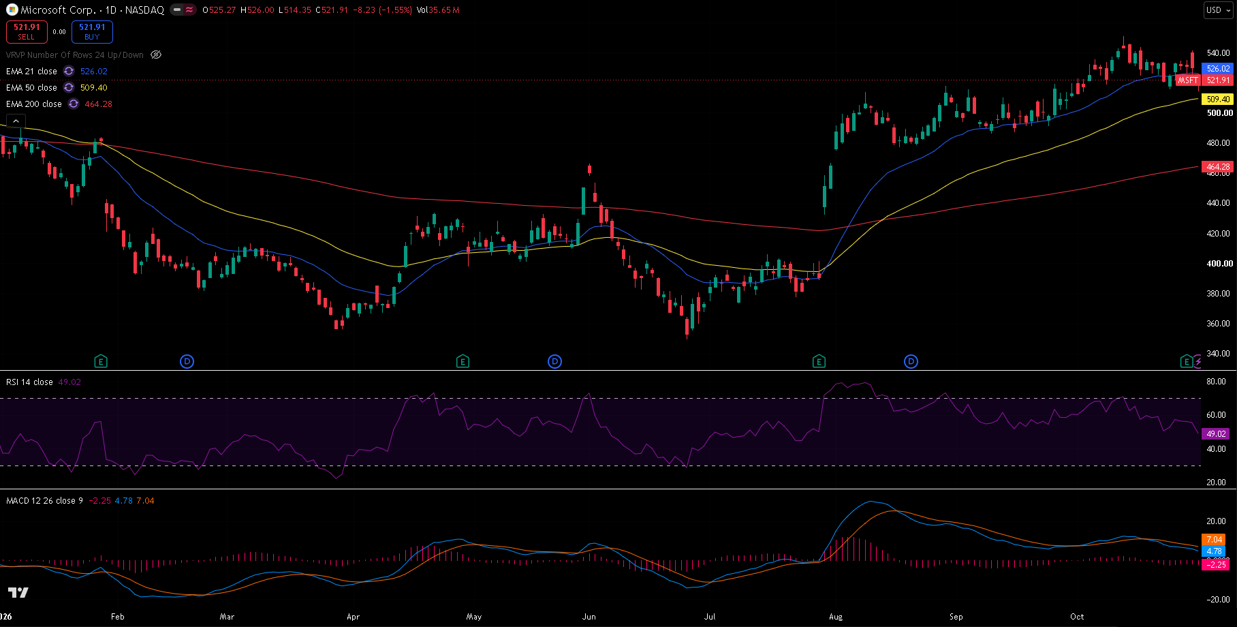The image size is (1237, 627).
Task: Click the Microsoft logo icon beside the symbol name
Action: (12, 10)
